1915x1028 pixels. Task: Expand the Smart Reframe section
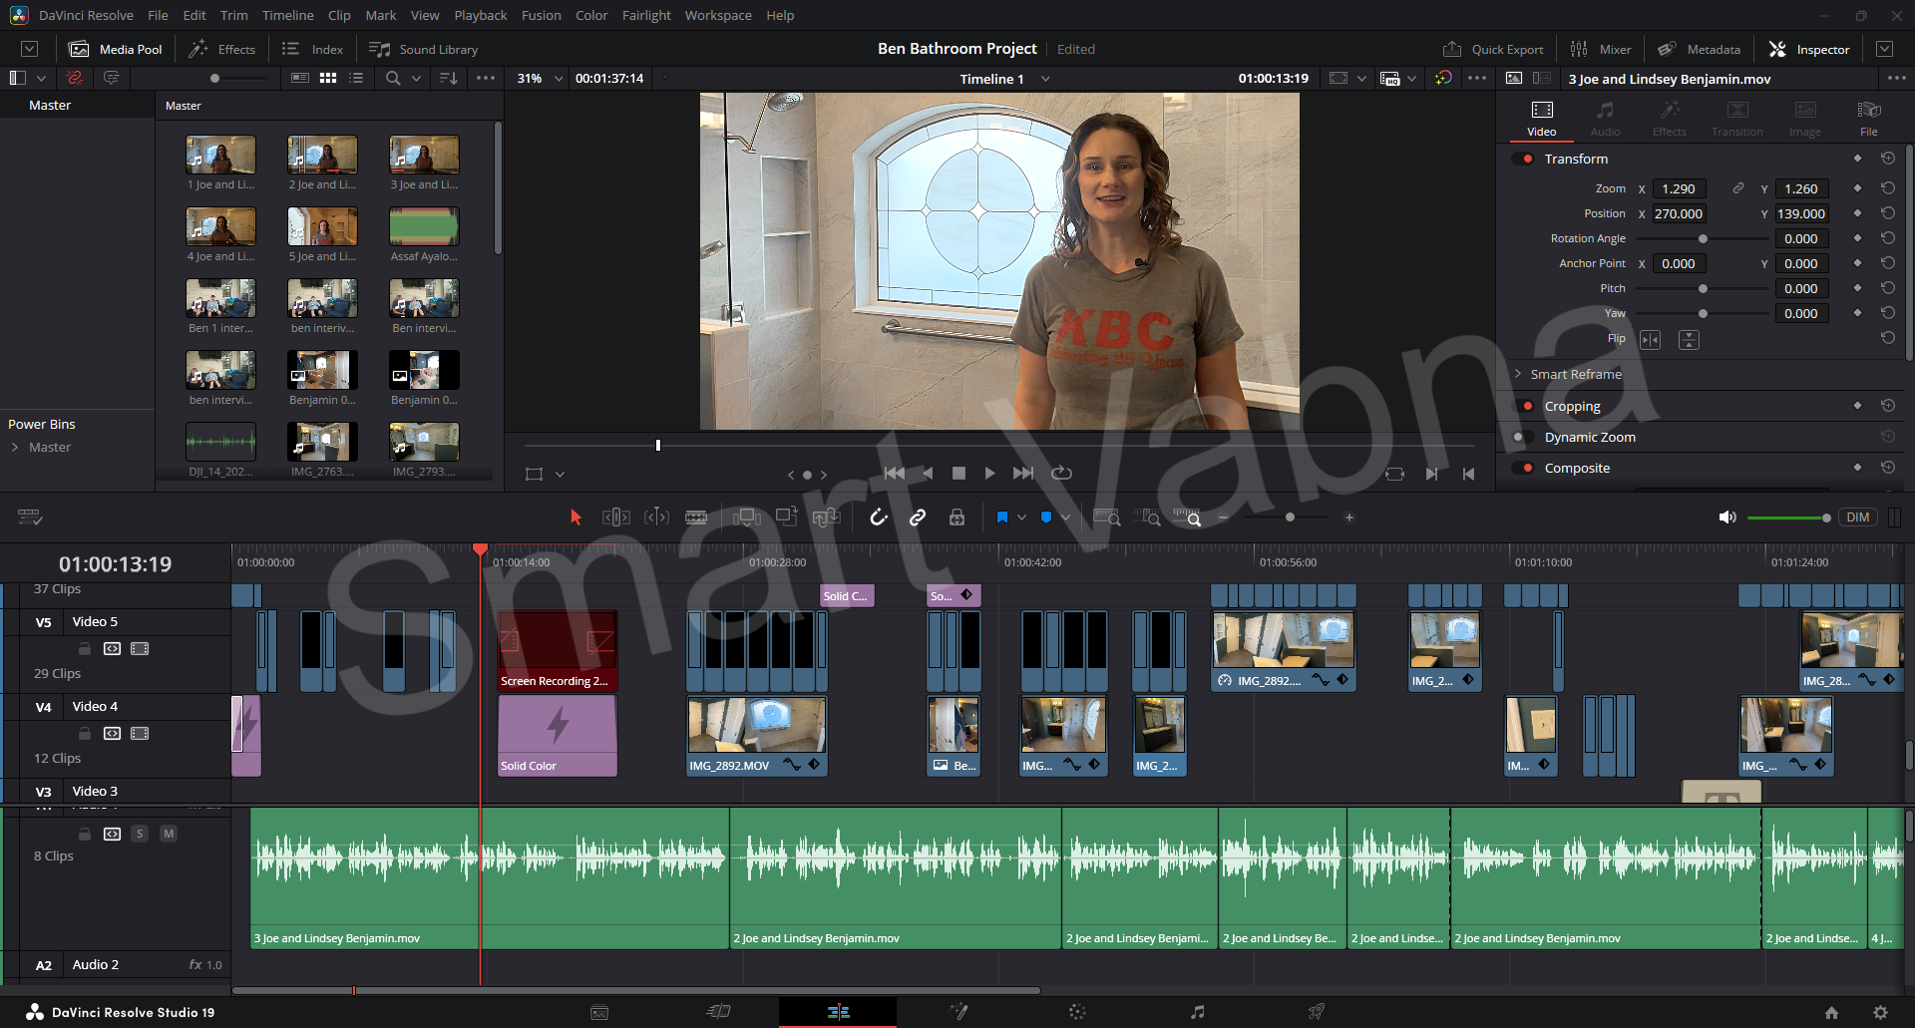(1518, 374)
